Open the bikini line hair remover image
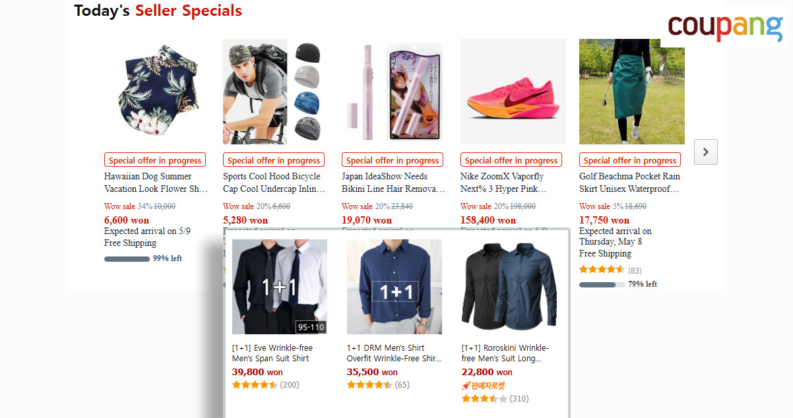Image resolution: width=793 pixels, height=418 pixels. click(395, 92)
